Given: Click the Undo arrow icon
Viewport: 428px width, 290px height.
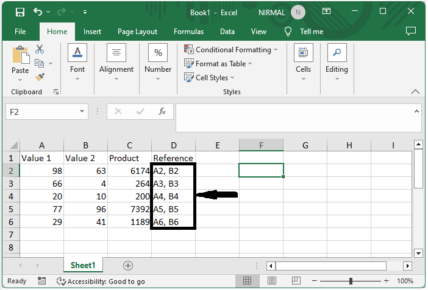Looking at the screenshot, I should pyautogui.click(x=38, y=12).
